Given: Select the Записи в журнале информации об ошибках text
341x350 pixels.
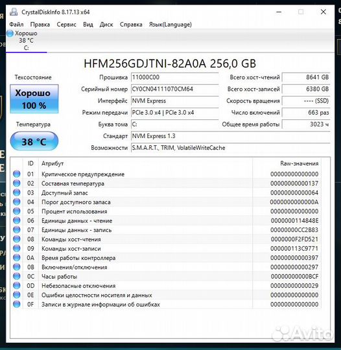Looking at the screenshot, I should (x=100, y=305).
